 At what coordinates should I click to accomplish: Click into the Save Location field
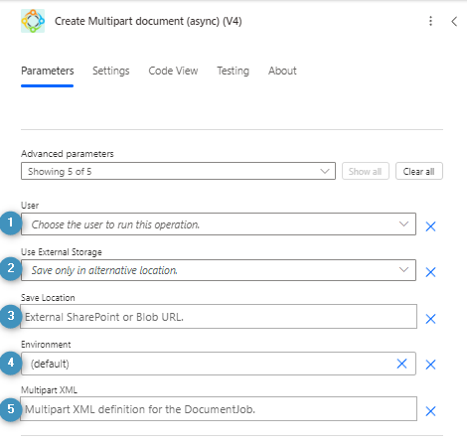coord(219,317)
